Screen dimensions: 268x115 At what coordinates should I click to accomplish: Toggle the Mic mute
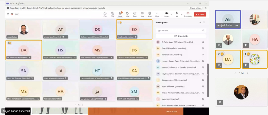[177, 14]
